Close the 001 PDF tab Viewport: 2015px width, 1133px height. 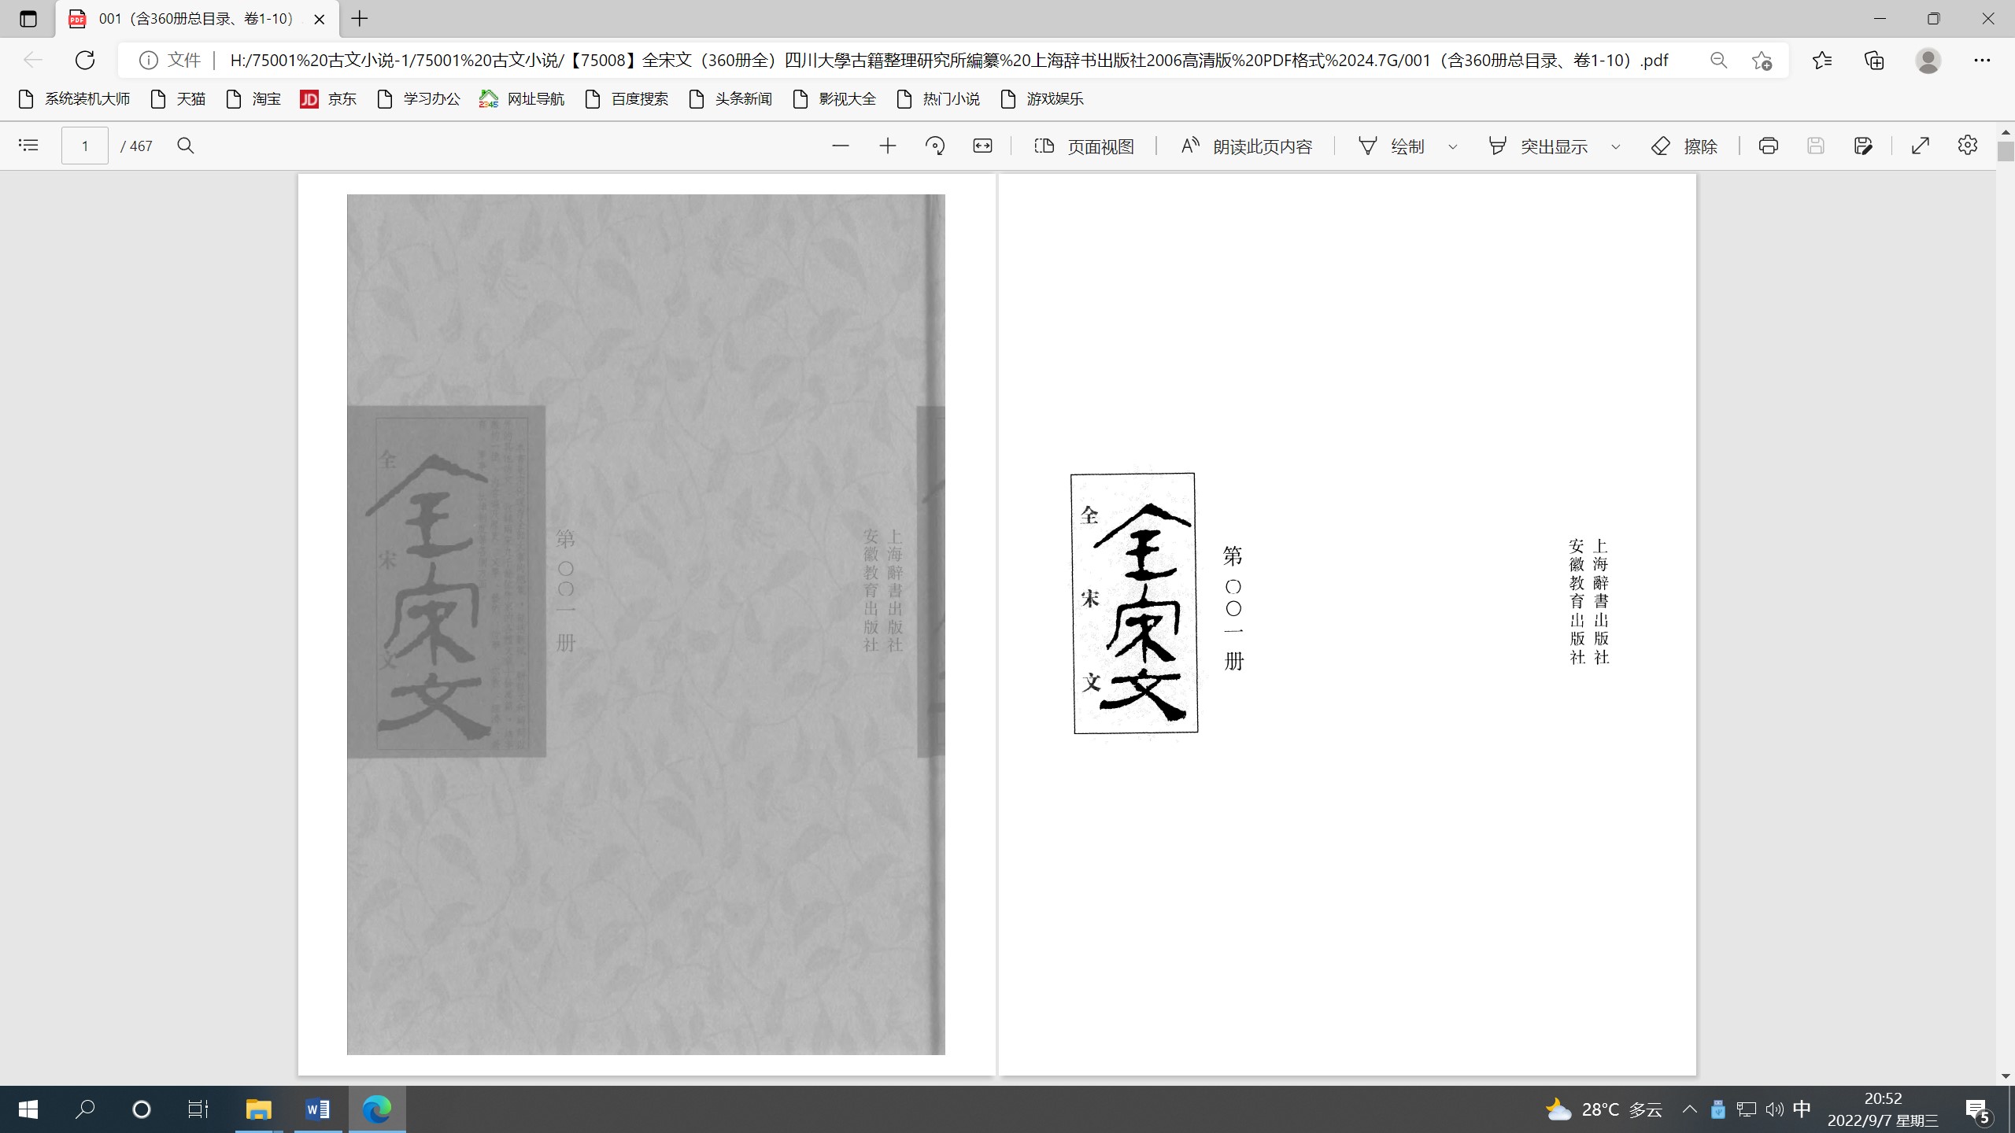(x=320, y=19)
